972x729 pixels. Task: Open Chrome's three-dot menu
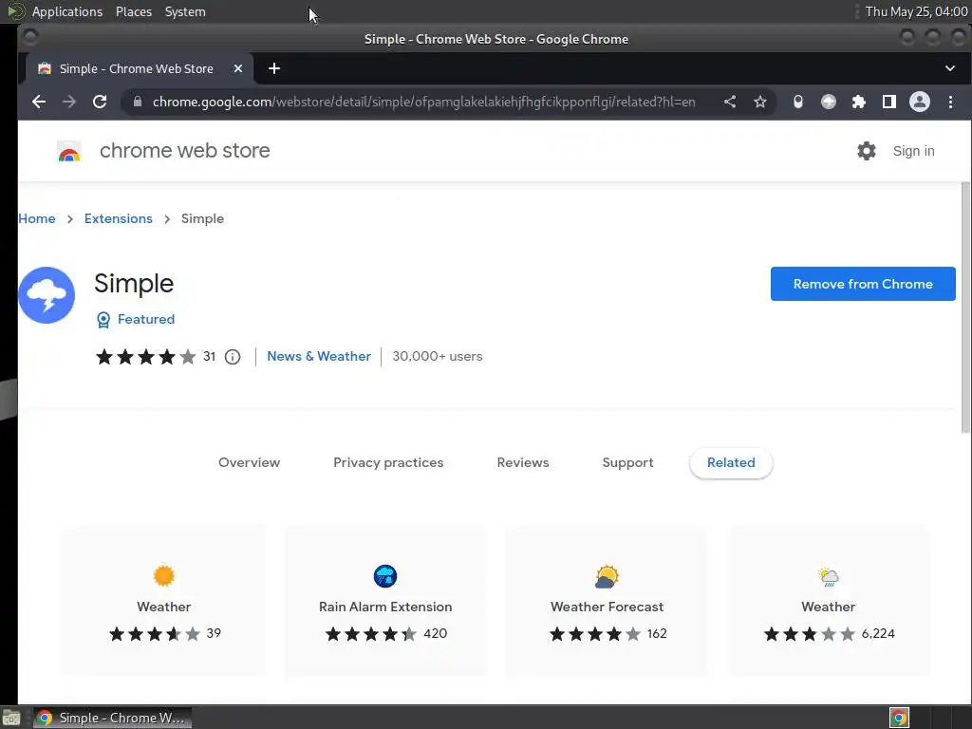pos(950,102)
